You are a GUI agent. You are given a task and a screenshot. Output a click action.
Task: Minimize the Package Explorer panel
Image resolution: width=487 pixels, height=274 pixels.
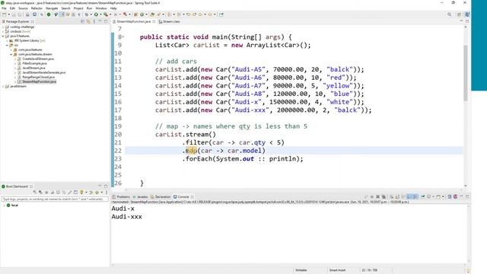pyautogui.click(x=100, y=21)
